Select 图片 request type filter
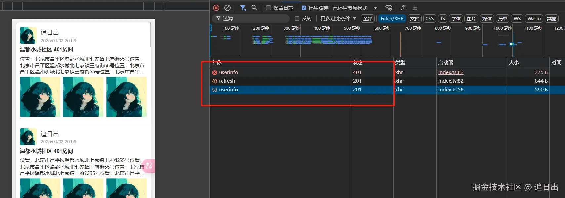Viewport: 565px width, 198px height. 471,19
